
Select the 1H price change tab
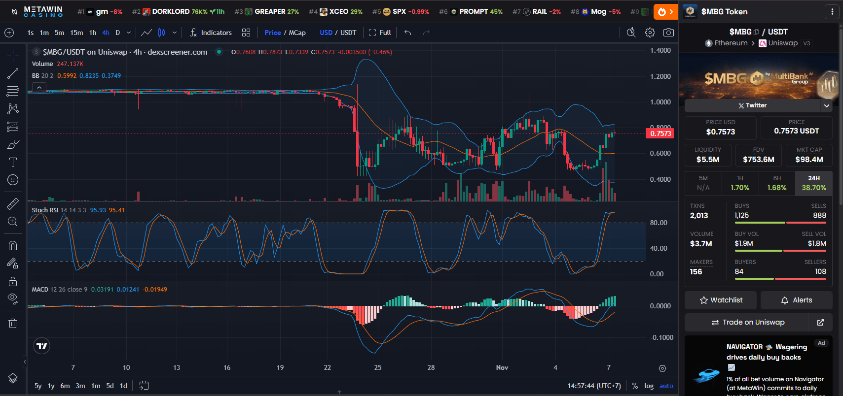pos(740,183)
